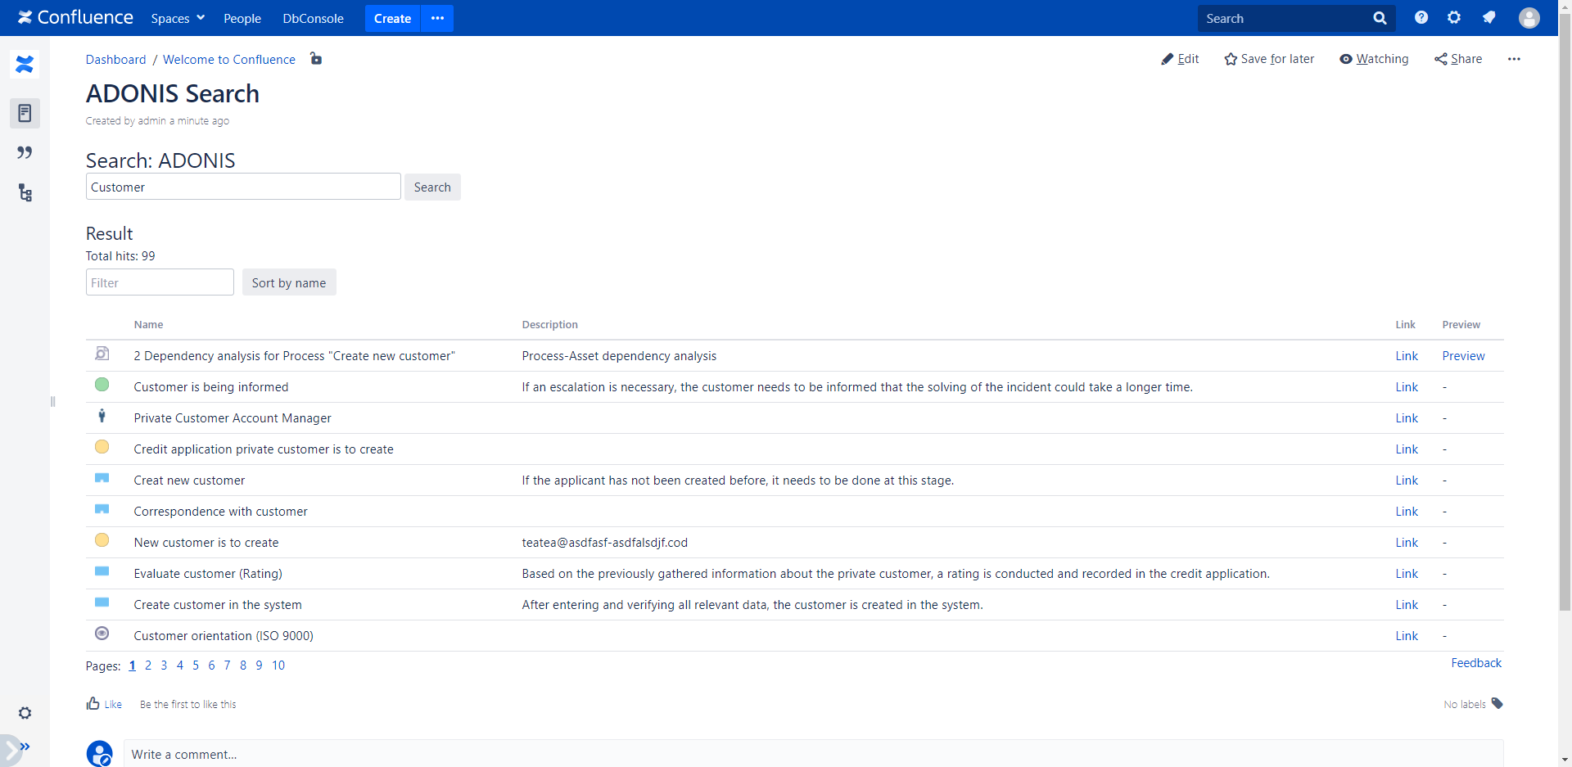Expand the Spaces dropdown menu
Screen dimensions: 1572x767
[x=177, y=18]
